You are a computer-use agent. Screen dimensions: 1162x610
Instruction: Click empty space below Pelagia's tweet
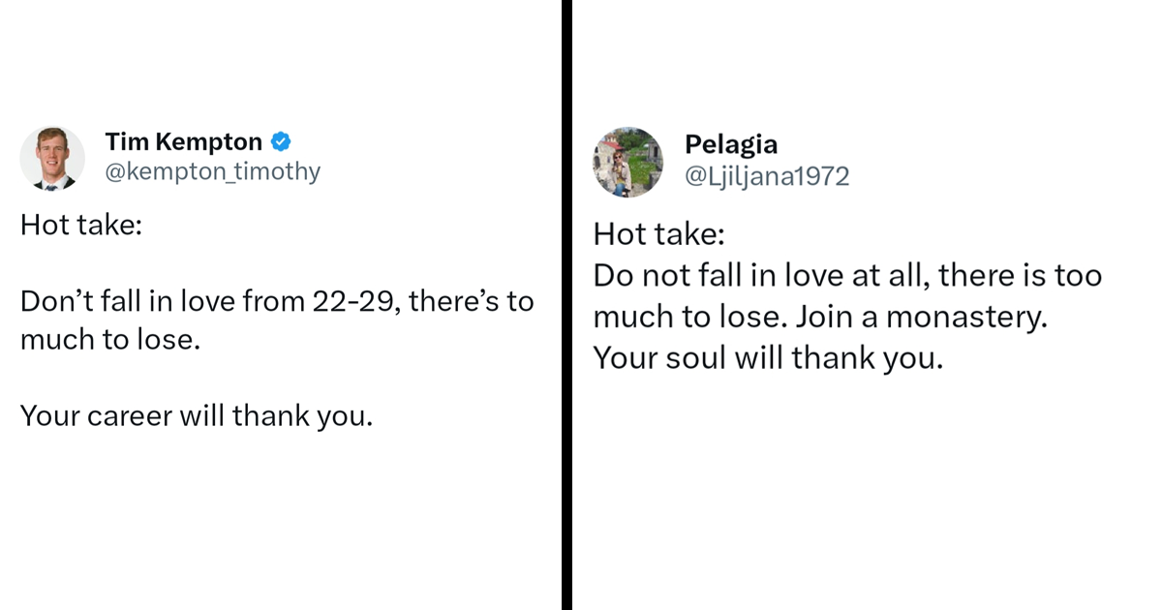[x=862, y=484]
